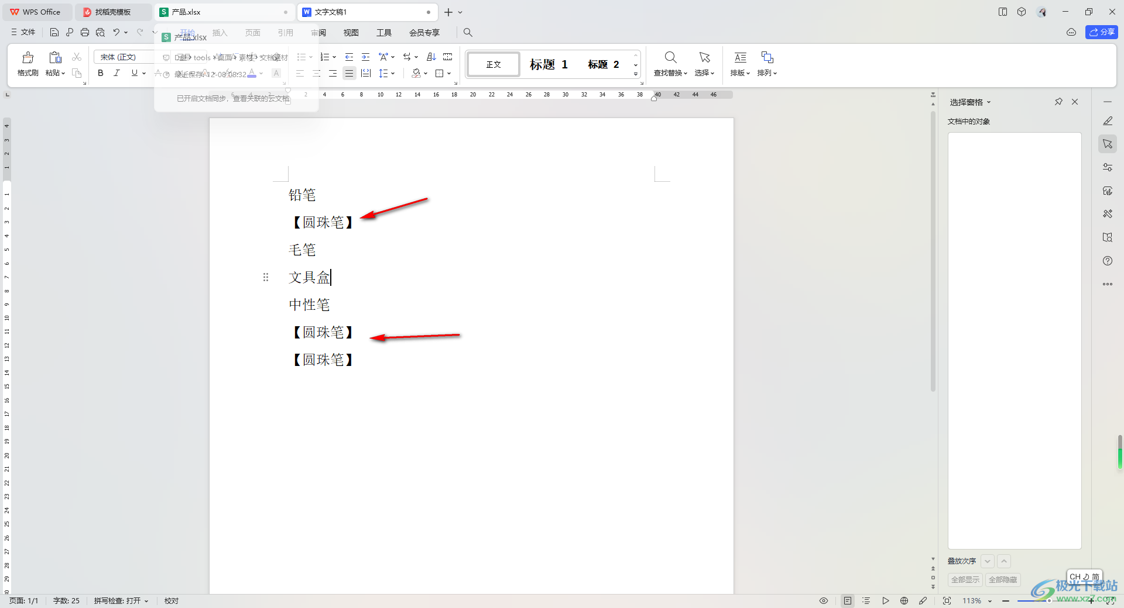Image resolution: width=1124 pixels, height=608 pixels.
Task: Open the 视图 ribbon tab
Action: [x=351, y=33]
